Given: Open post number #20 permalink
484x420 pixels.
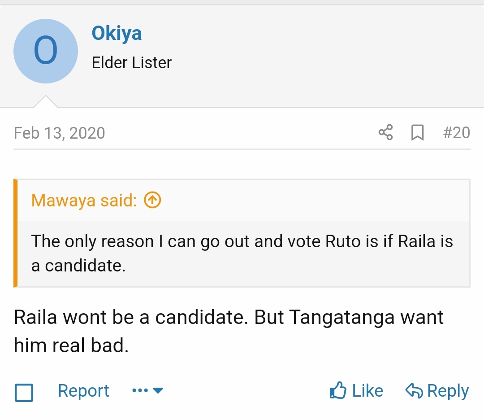Looking at the screenshot, I should coord(456,132).
